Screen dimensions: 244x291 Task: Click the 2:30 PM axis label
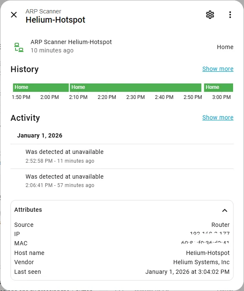click(x=135, y=97)
